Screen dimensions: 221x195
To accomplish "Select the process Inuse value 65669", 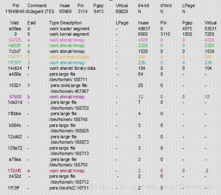I will (x=65, y=11).
